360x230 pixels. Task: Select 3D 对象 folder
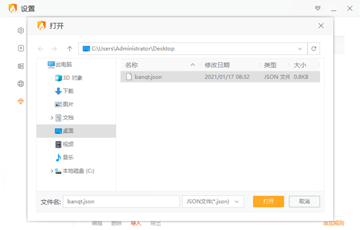click(69, 78)
